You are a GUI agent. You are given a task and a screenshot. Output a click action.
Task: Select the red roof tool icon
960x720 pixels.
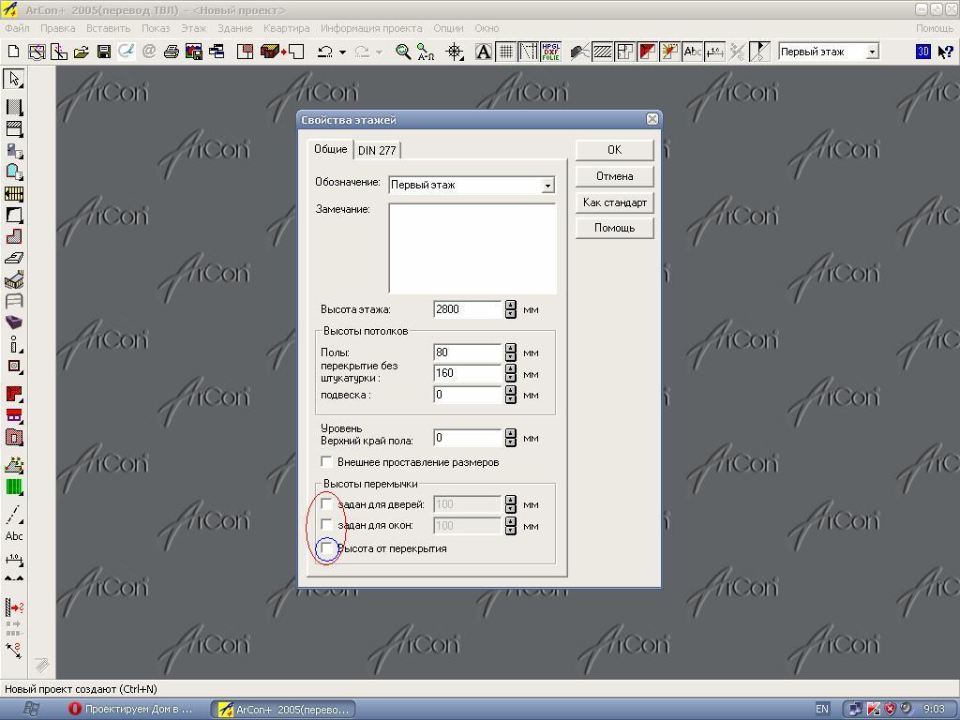point(14,393)
